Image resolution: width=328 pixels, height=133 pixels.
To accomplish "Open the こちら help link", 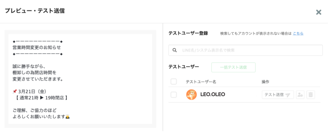I will pyautogui.click(x=298, y=33).
